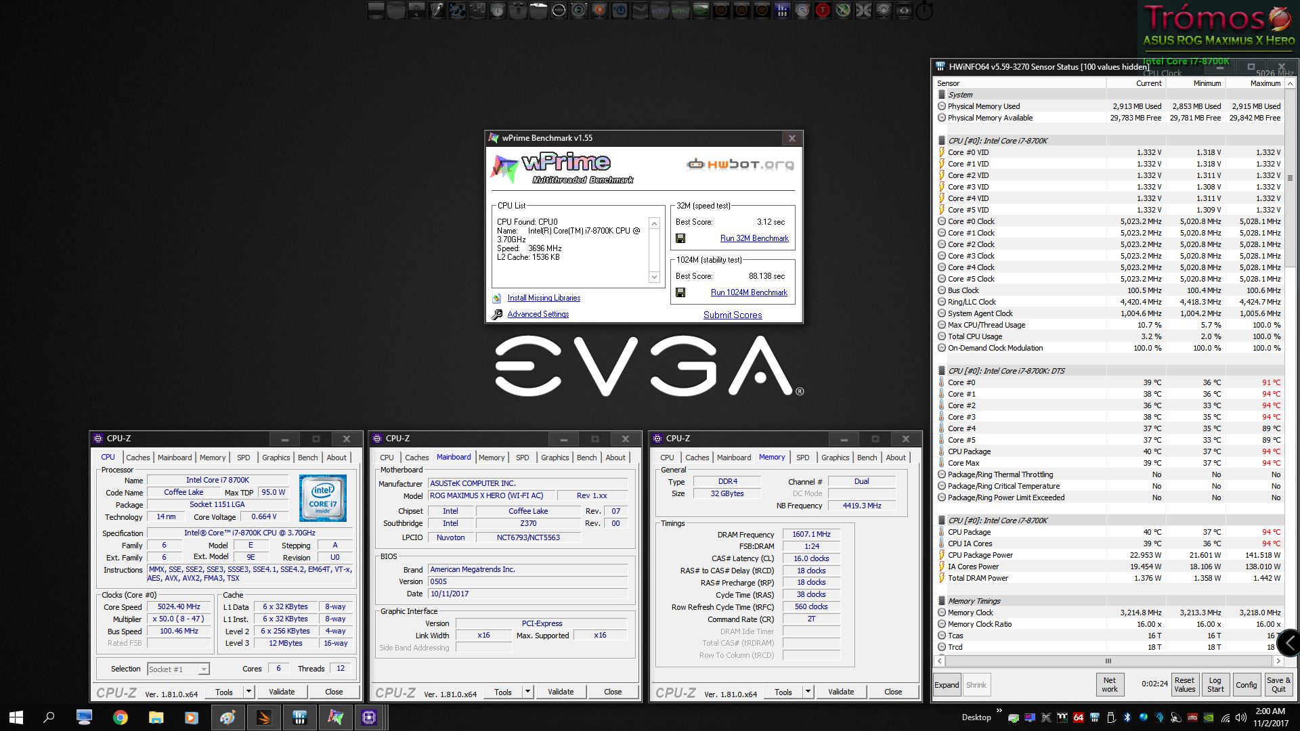Click the Run 32M Benchmark link
Viewport: 1300px width, 731px height.
(754, 238)
